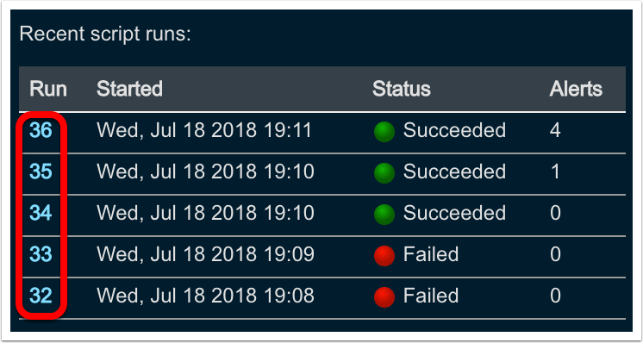Click green status icon for run 34
This screenshot has width=643, height=343.
pyautogui.click(x=384, y=215)
